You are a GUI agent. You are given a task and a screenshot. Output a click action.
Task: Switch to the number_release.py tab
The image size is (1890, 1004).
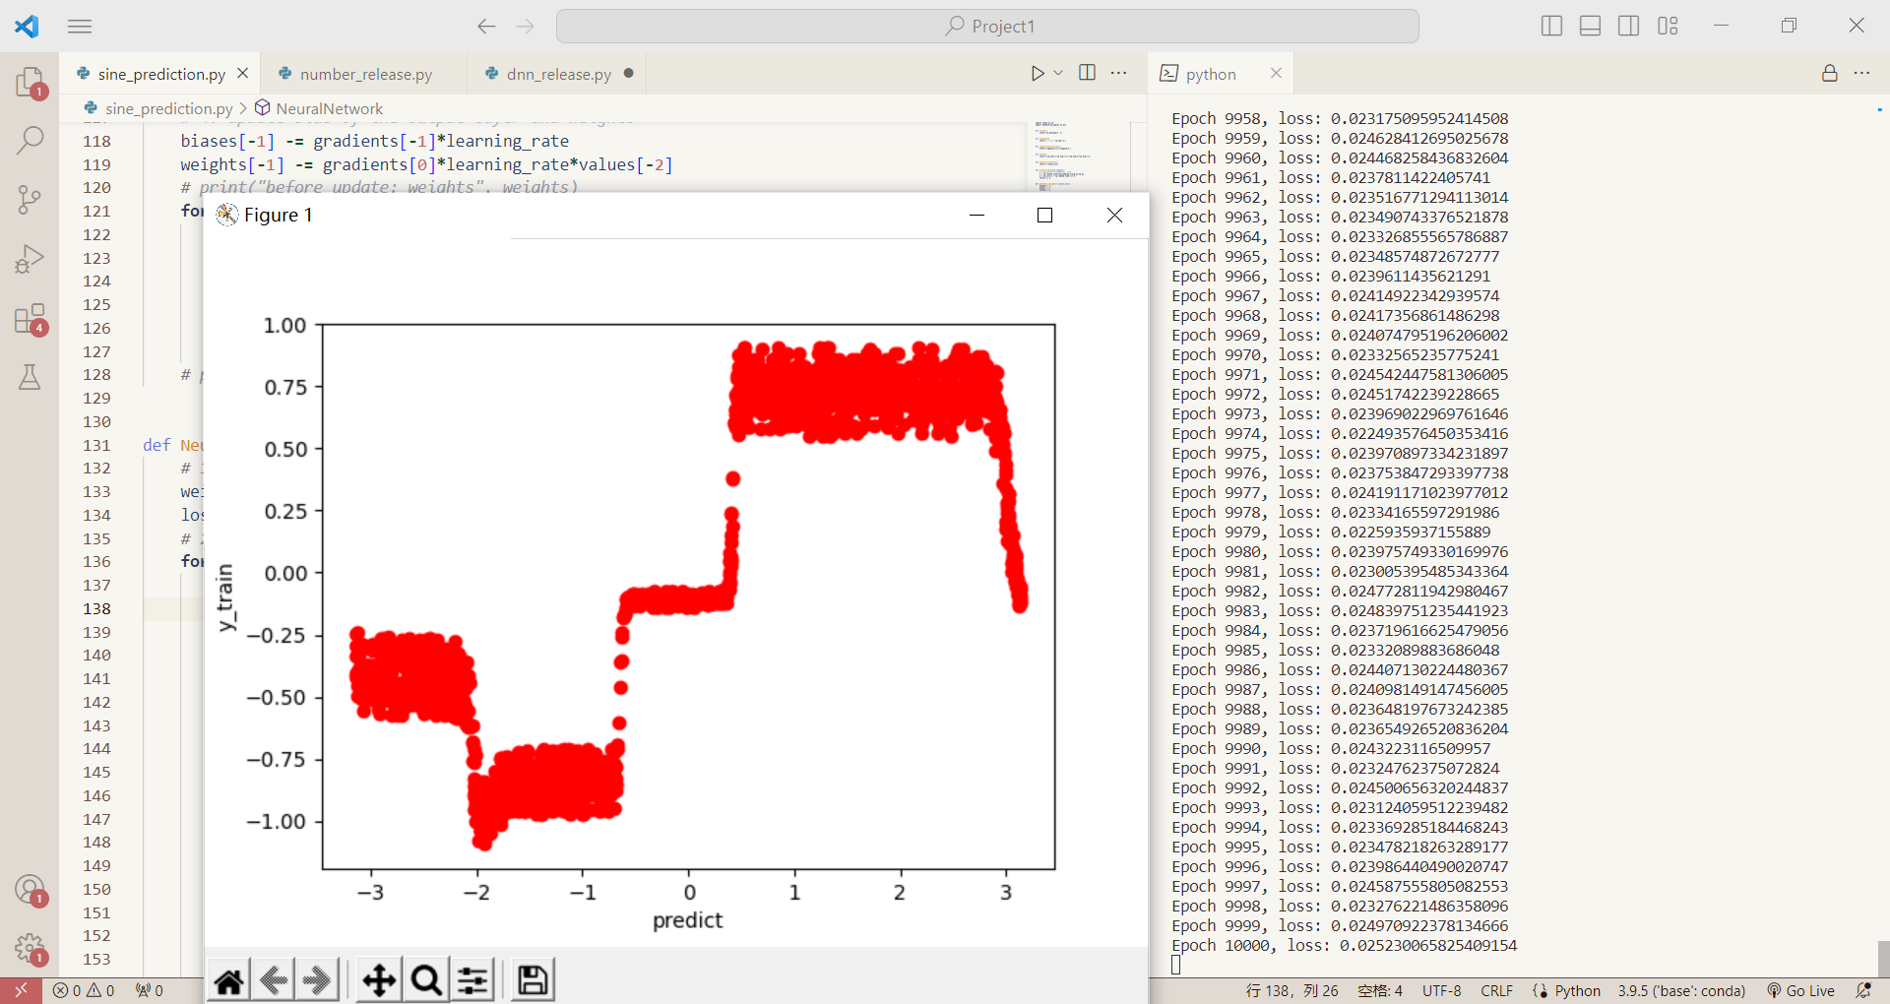pyautogui.click(x=365, y=75)
